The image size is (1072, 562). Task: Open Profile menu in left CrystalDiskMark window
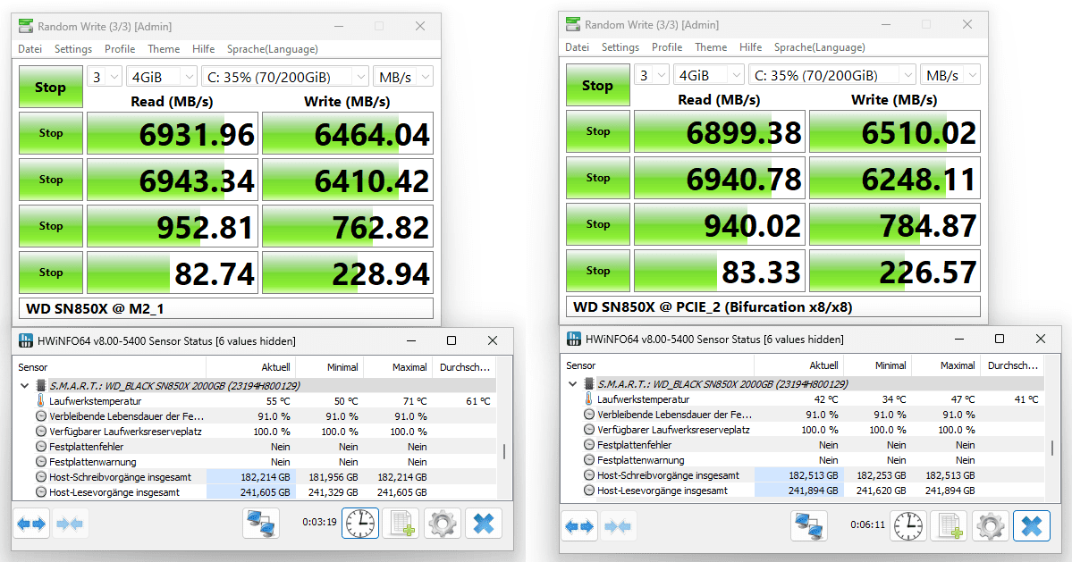120,49
